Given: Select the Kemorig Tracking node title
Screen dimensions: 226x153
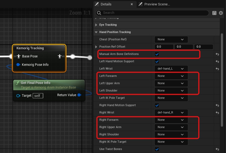Looking at the screenshot, I should 30,48.
